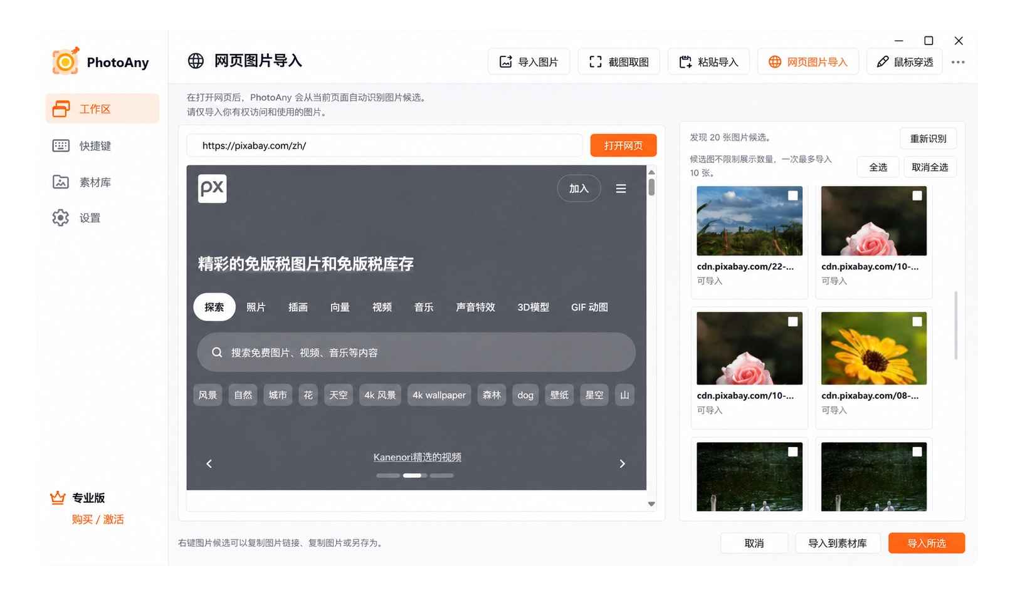1015x608 pixels.
Task: Click the 壁纸 tag chip
Action: pyautogui.click(x=559, y=395)
